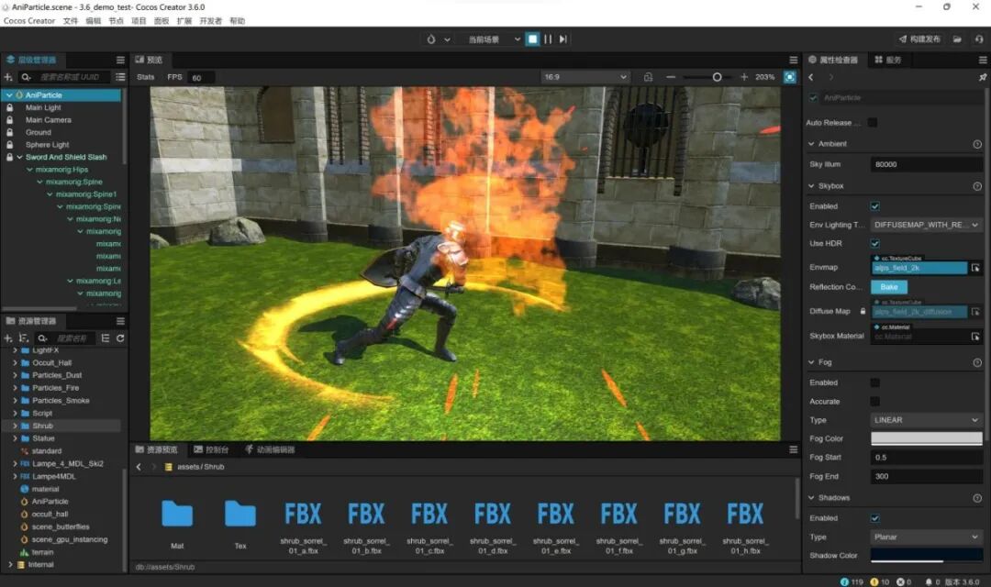The image size is (991, 587).
Task: Open the Edit menu (编辑)
Action: coord(93,21)
